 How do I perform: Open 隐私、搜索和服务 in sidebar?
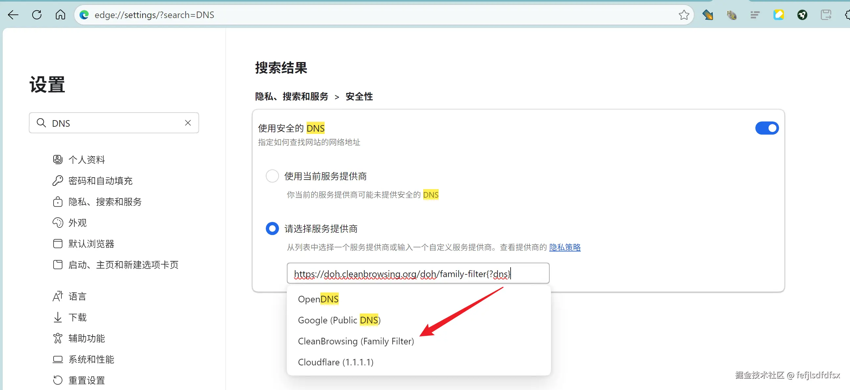(x=104, y=202)
